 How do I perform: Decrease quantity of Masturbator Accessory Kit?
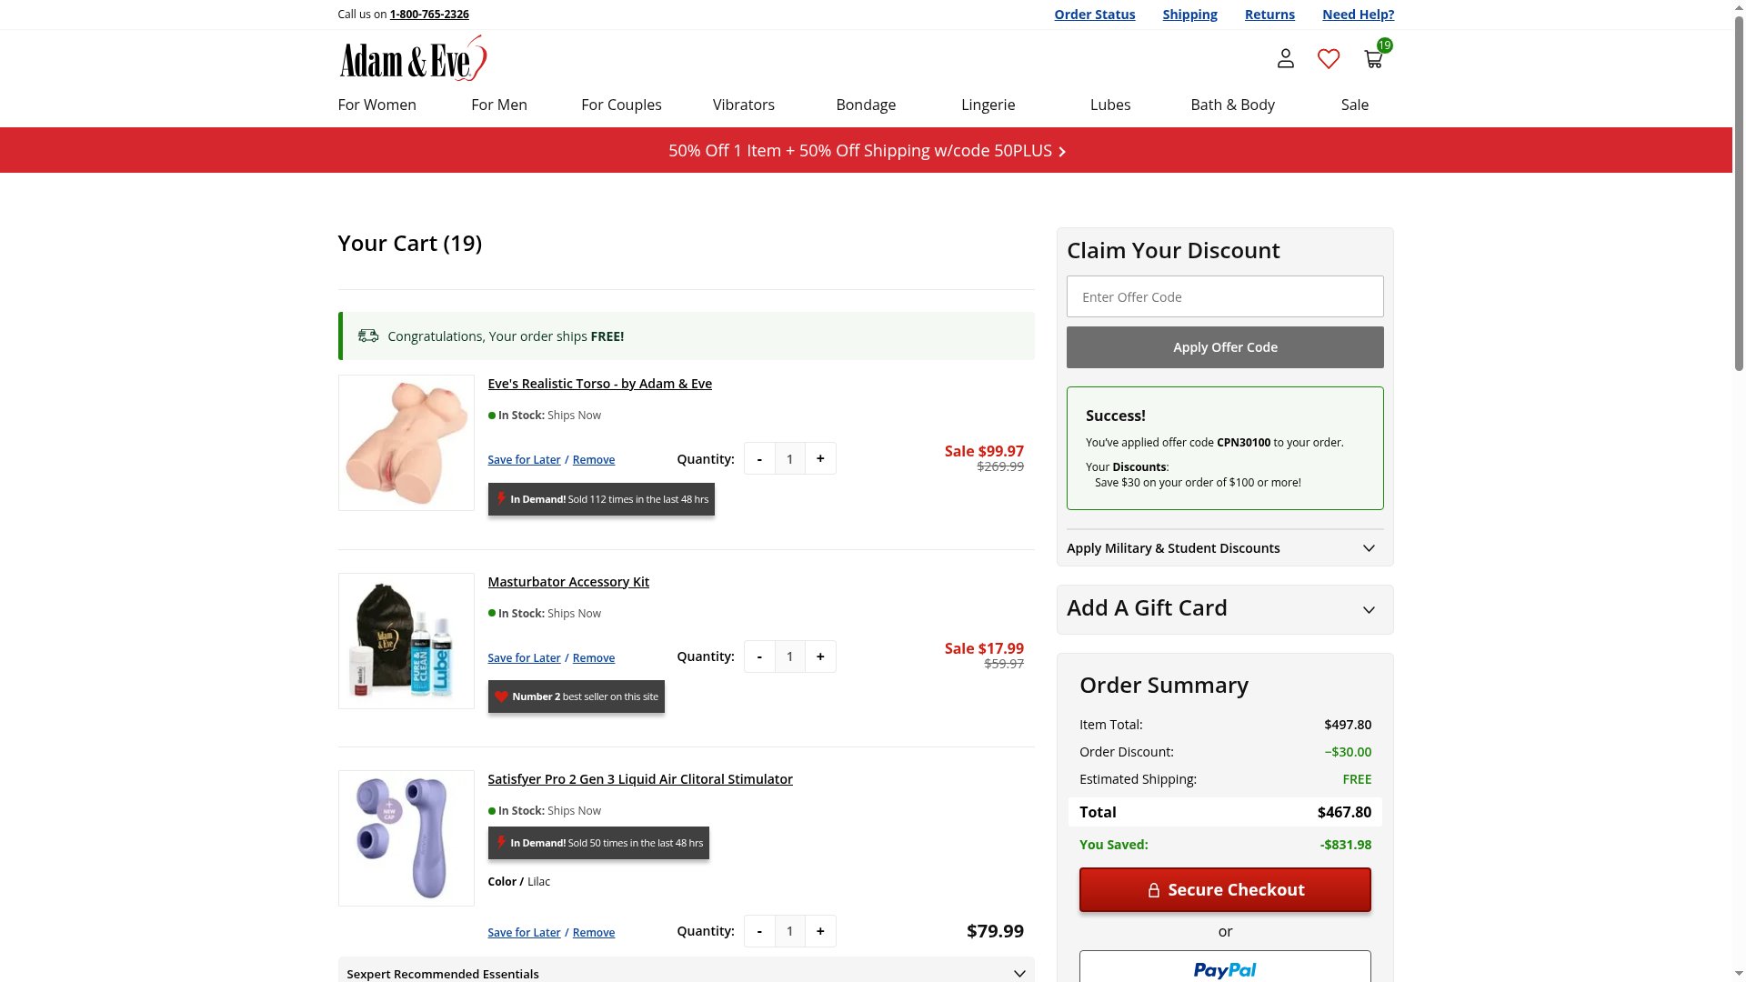(759, 656)
